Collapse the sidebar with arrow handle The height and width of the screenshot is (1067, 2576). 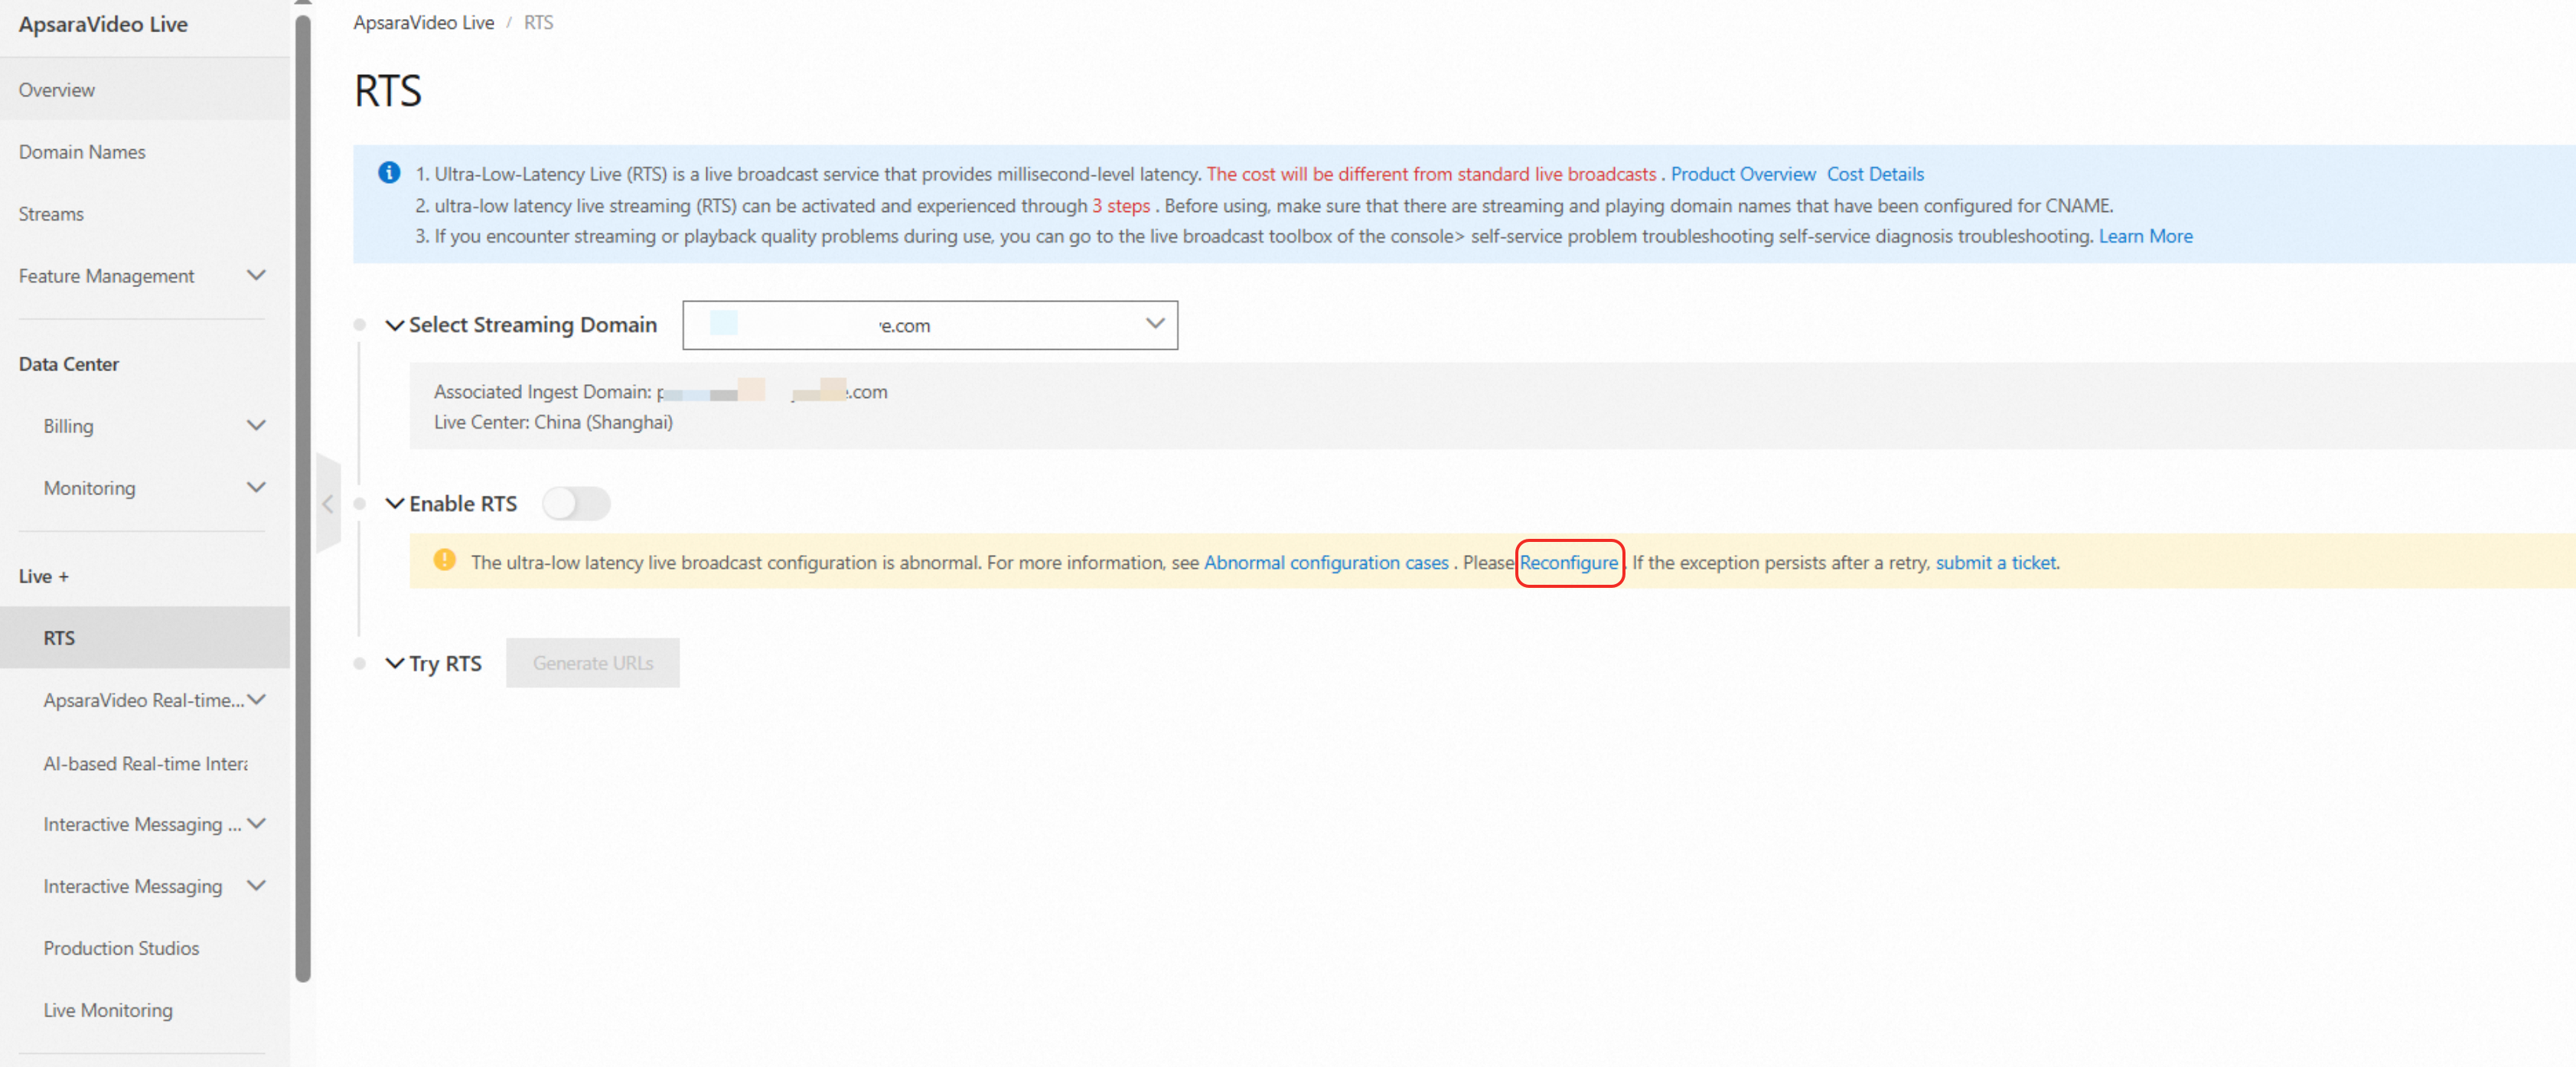click(328, 504)
